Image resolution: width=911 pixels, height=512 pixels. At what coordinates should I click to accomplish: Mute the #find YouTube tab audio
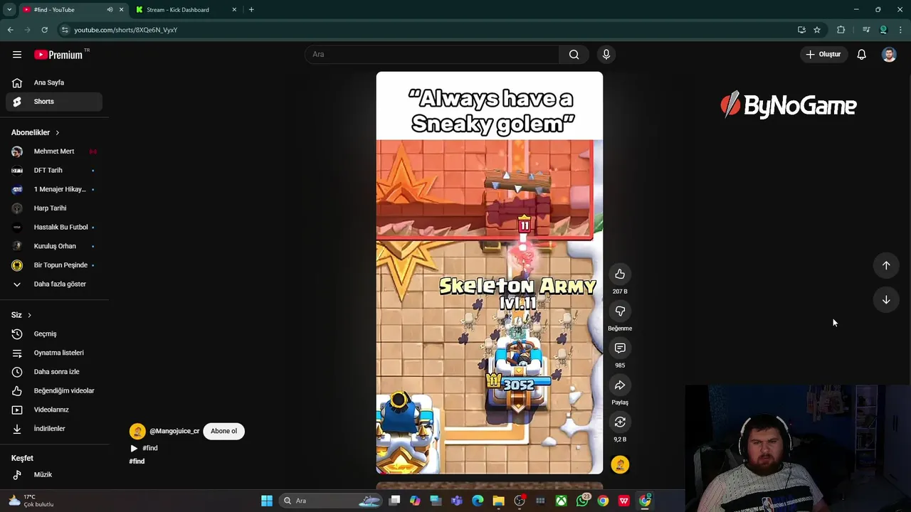(110, 10)
